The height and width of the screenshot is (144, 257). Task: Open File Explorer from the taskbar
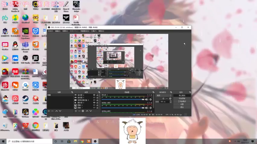pyautogui.click(x=75, y=141)
